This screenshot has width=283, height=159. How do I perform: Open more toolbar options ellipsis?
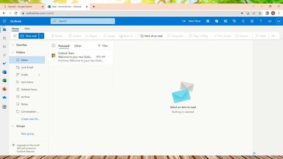click(273, 36)
